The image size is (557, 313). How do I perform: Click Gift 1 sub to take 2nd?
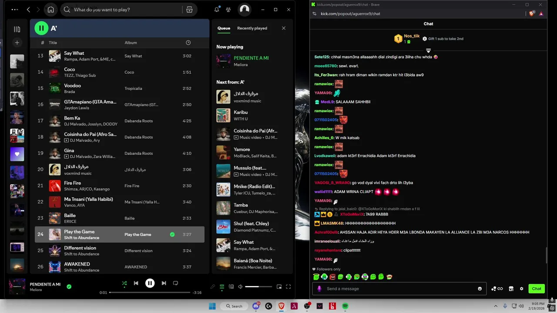click(x=443, y=39)
